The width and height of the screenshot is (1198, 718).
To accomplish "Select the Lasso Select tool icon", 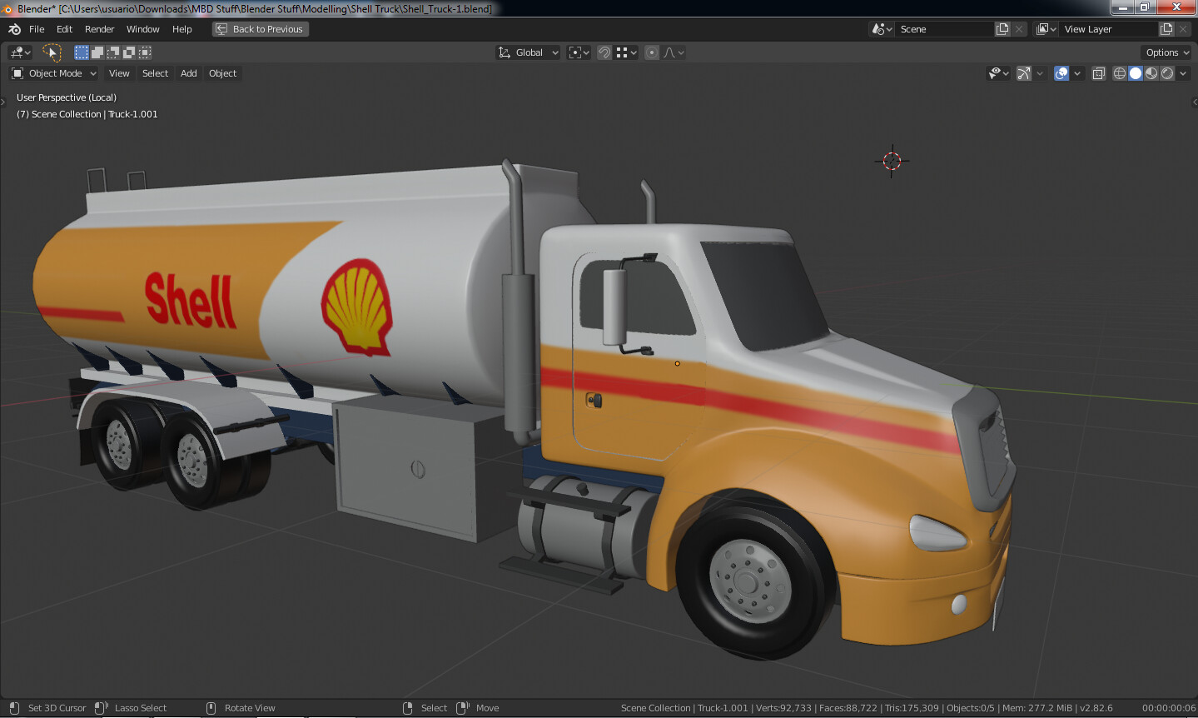I will coord(52,52).
